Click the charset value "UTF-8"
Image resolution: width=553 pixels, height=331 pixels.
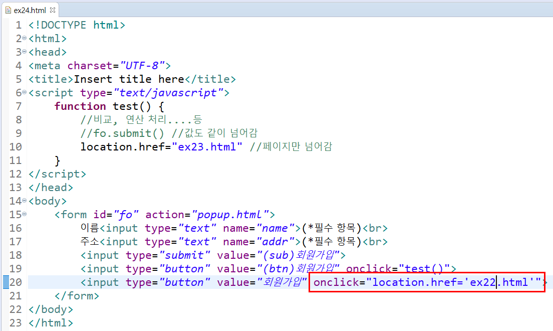tap(142, 66)
